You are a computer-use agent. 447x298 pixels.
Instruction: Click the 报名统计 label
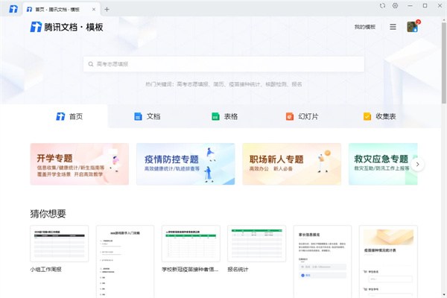coord(238,270)
